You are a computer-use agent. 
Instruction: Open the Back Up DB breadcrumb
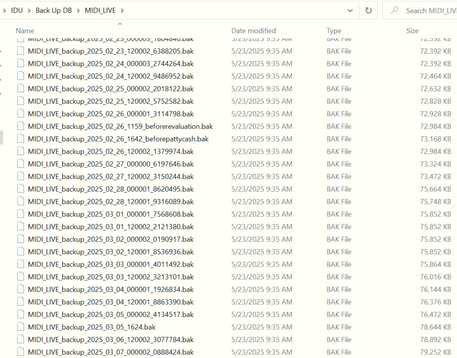point(54,11)
